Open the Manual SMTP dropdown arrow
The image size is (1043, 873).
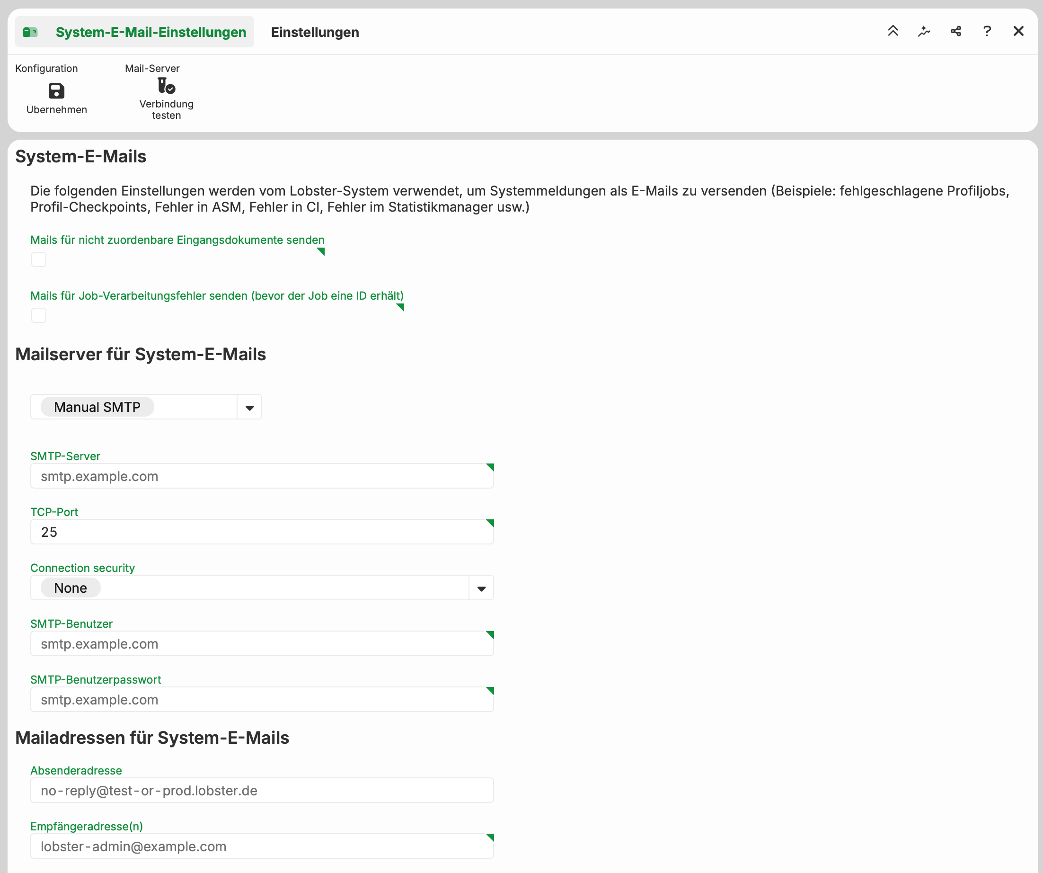[x=249, y=408]
